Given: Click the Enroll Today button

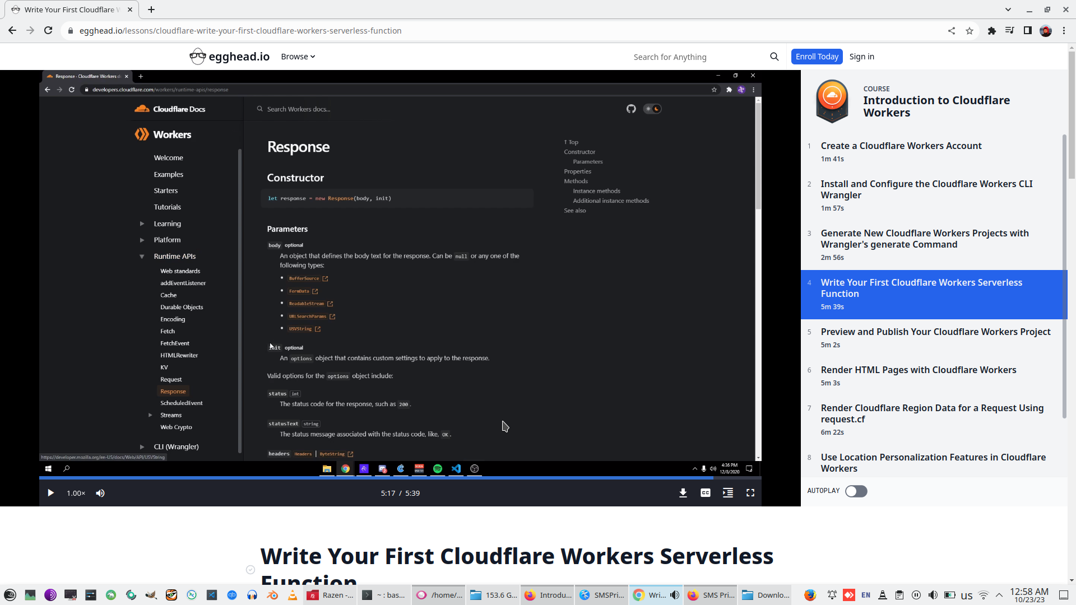Looking at the screenshot, I should click(817, 57).
